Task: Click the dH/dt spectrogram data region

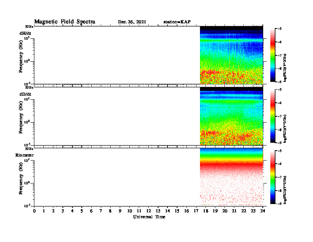Action: [x=232, y=55]
